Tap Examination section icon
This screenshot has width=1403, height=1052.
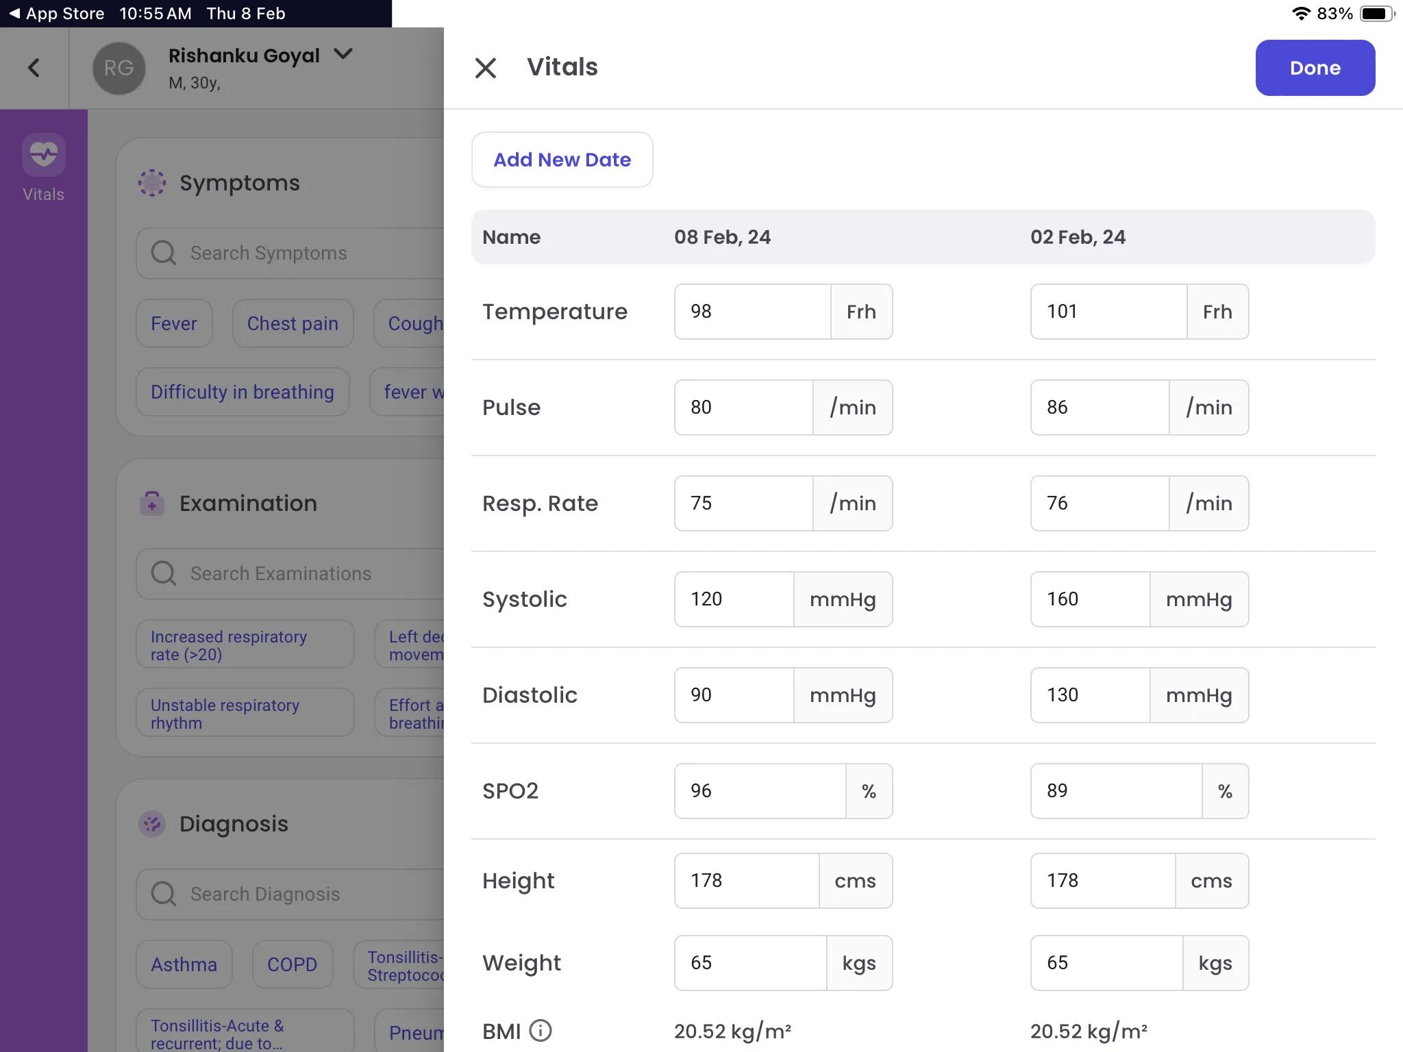pyautogui.click(x=152, y=503)
